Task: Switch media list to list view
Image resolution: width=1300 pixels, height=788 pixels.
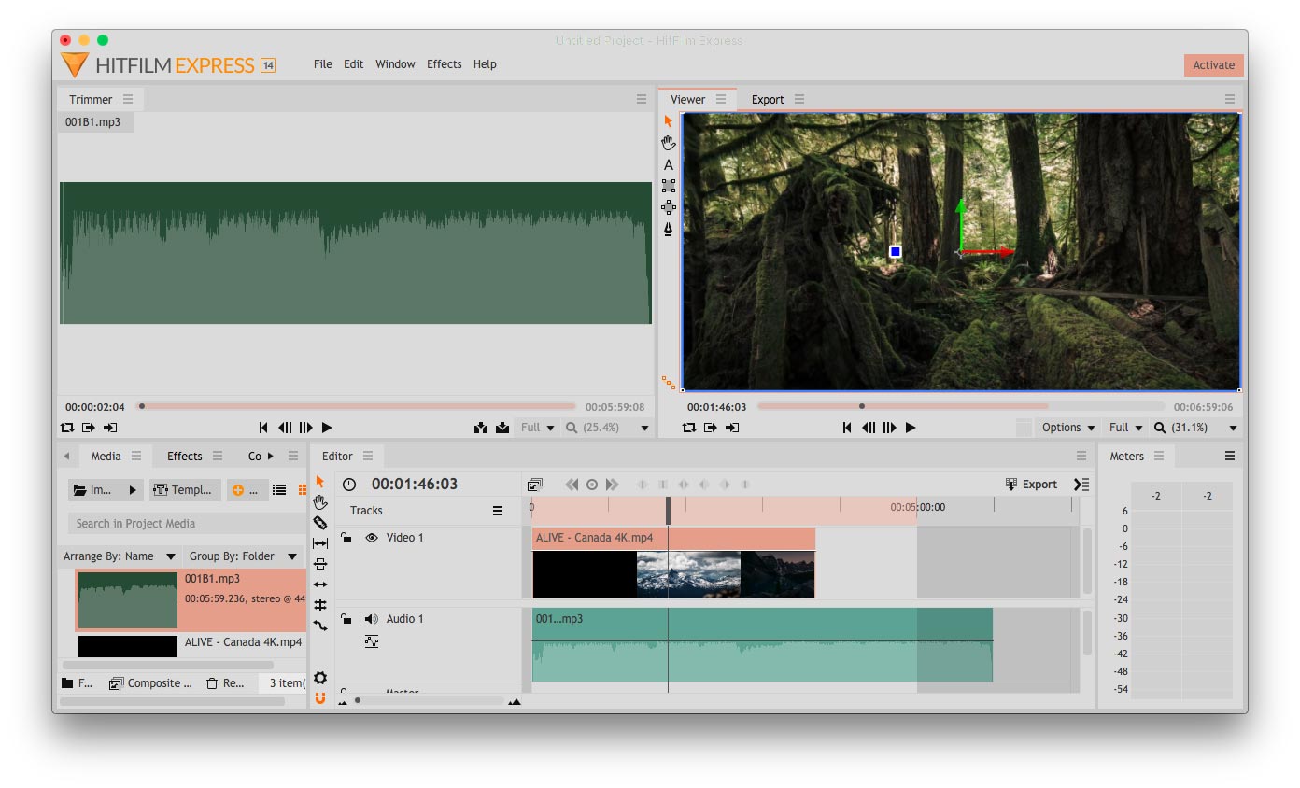Action: pyautogui.click(x=279, y=489)
